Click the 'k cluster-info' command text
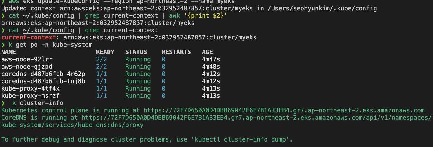433x147 pixels. (x=38, y=103)
